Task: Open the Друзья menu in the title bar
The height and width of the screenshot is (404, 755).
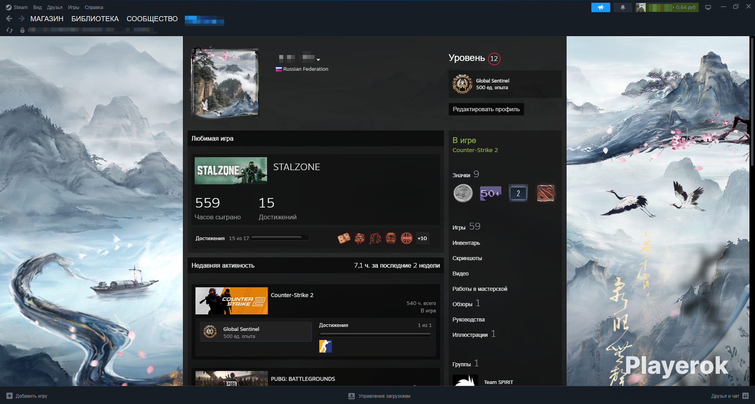Action: (55, 7)
